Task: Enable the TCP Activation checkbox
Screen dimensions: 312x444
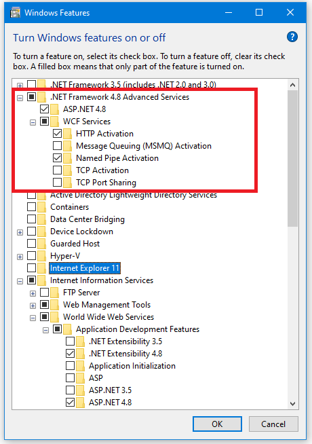Action: (x=58, y=170)
